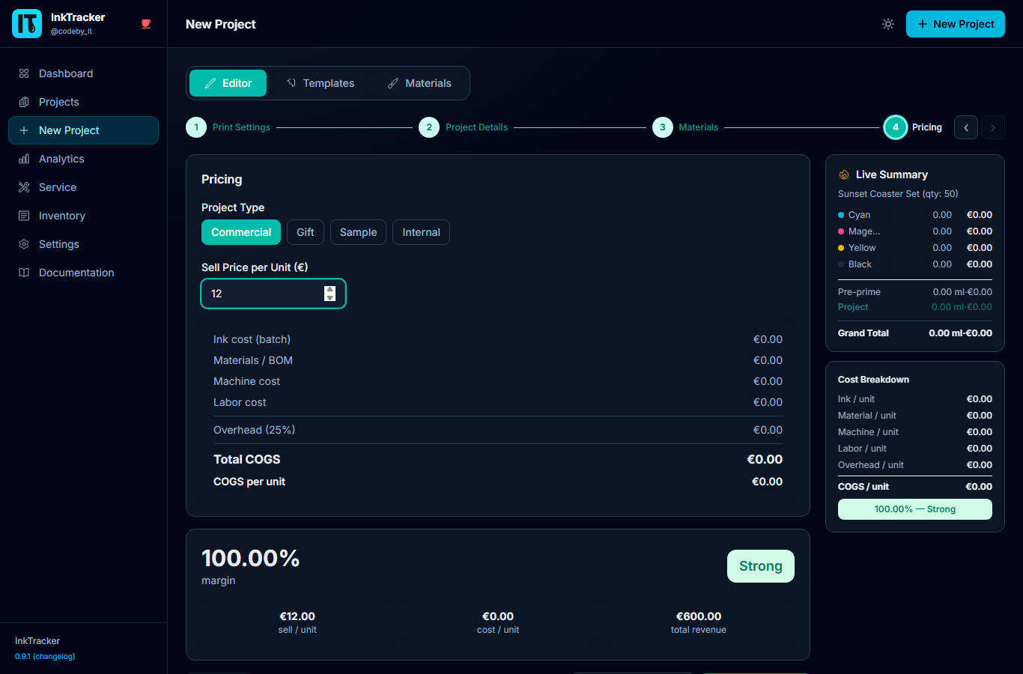Viewport: 1023px width, 674px height.
Task: Click the Dashboard grid icon
Action: (24, 73)
